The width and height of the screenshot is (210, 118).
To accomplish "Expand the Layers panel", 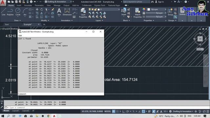I will (x=99, y=20).
